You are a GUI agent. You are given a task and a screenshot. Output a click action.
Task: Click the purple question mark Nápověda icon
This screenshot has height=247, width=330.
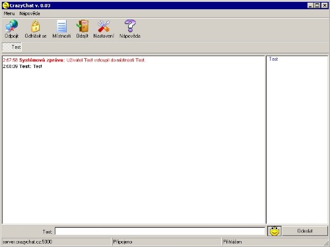(130, 26)
